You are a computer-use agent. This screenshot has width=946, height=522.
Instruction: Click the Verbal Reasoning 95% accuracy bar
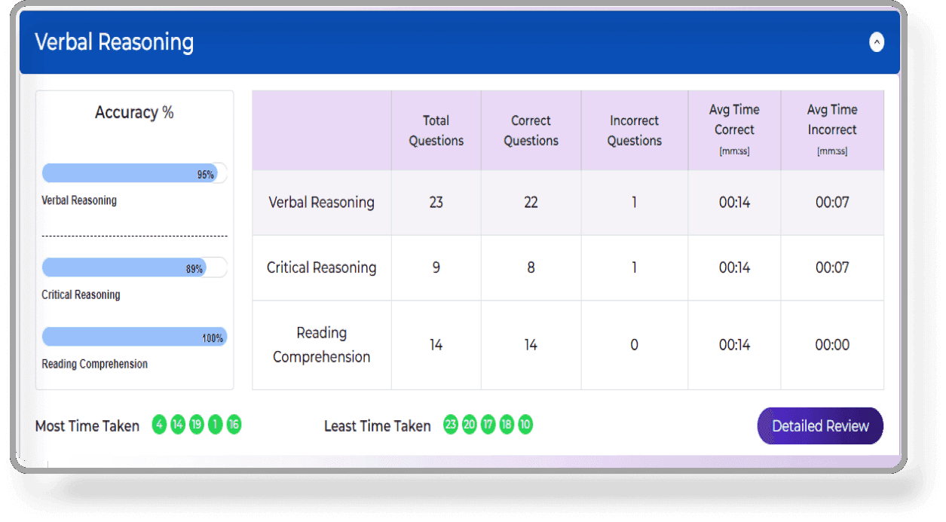(x=134, y=173)
